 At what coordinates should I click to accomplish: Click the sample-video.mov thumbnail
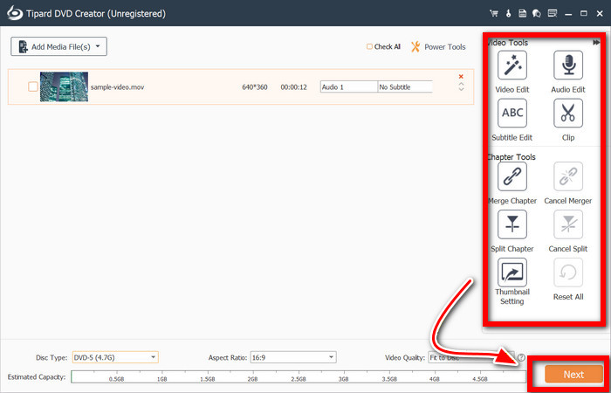(64, 86)
